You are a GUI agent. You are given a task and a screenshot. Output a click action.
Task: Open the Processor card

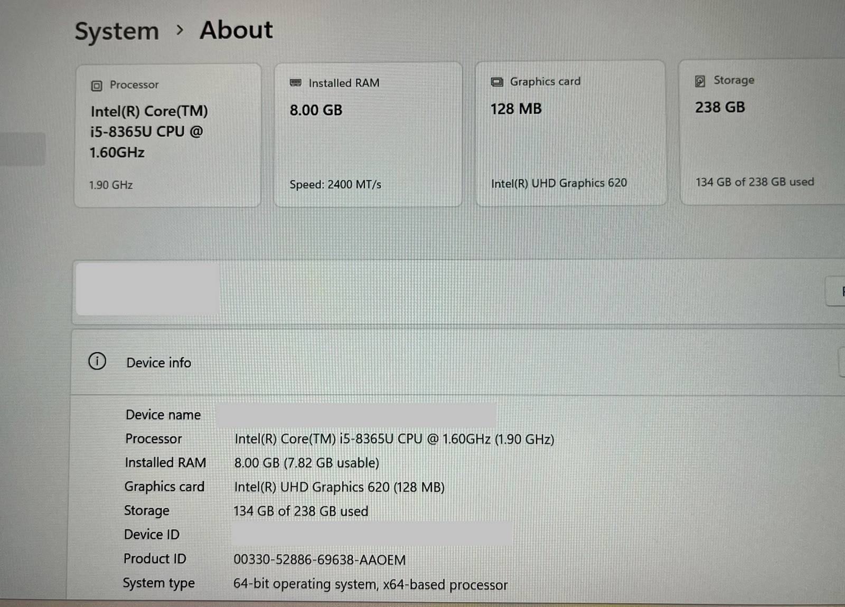click(x=168, y=136)
